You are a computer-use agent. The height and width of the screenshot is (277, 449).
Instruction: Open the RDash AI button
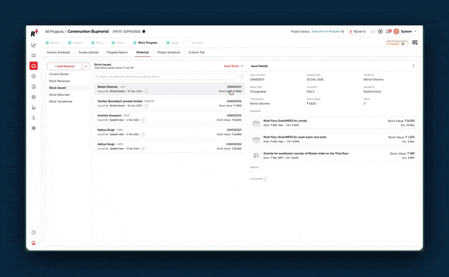[x=357, y=31]
